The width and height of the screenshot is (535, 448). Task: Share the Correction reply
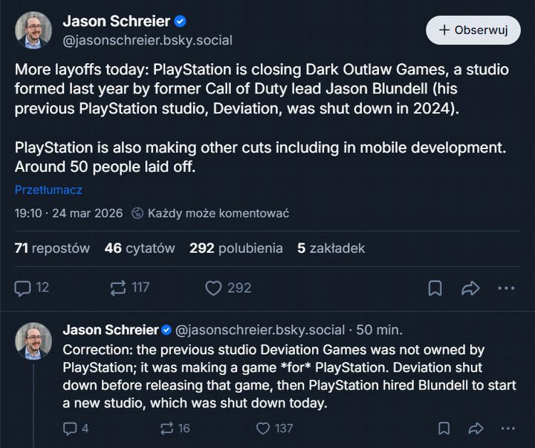pos(476,428)
